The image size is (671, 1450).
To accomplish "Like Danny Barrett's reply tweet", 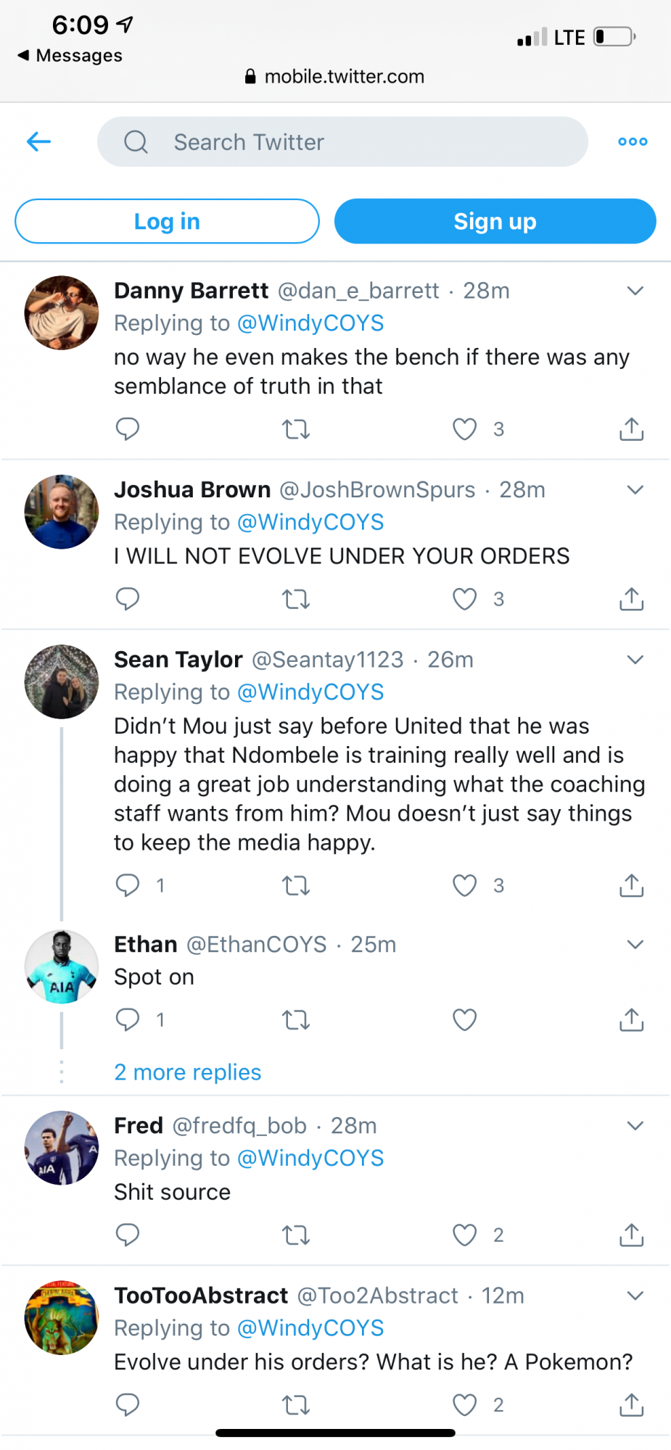I will (x=464, y=429).
